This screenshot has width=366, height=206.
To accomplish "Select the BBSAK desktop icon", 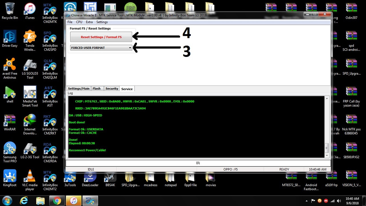I will pos(110,180).
